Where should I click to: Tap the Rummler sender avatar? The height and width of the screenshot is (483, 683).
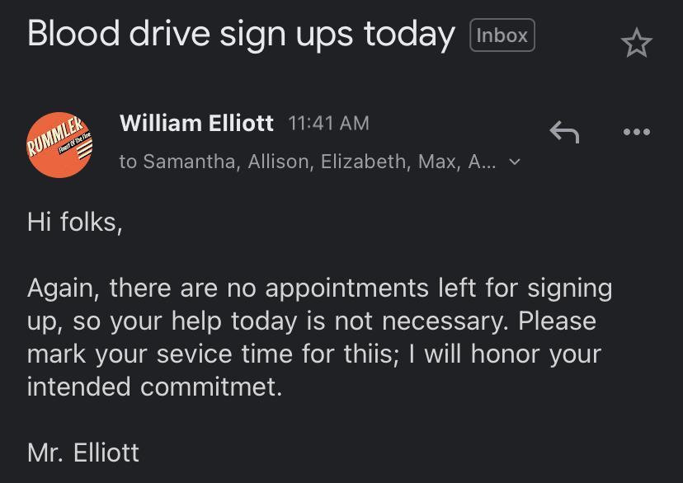(x=59, y=144)
